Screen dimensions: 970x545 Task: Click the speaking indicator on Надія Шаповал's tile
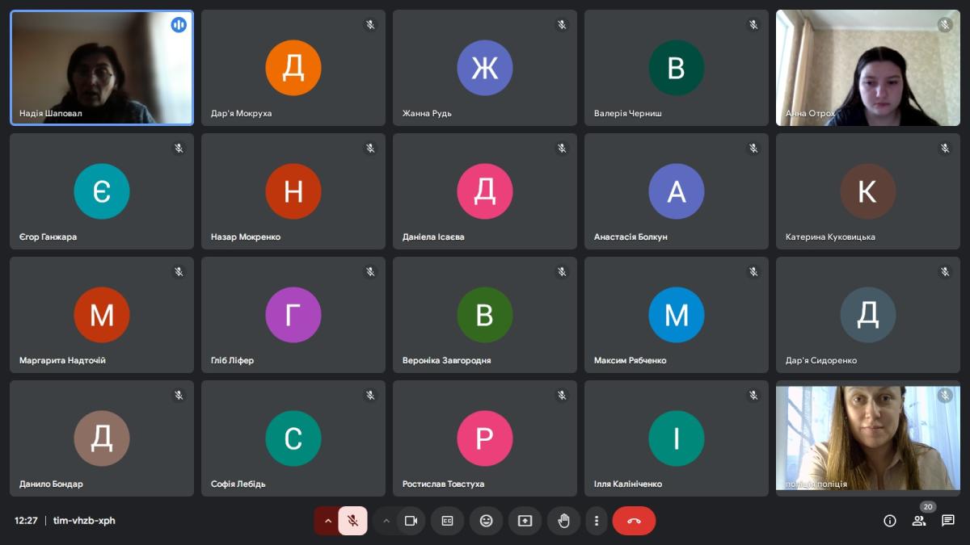coord(179,25)
